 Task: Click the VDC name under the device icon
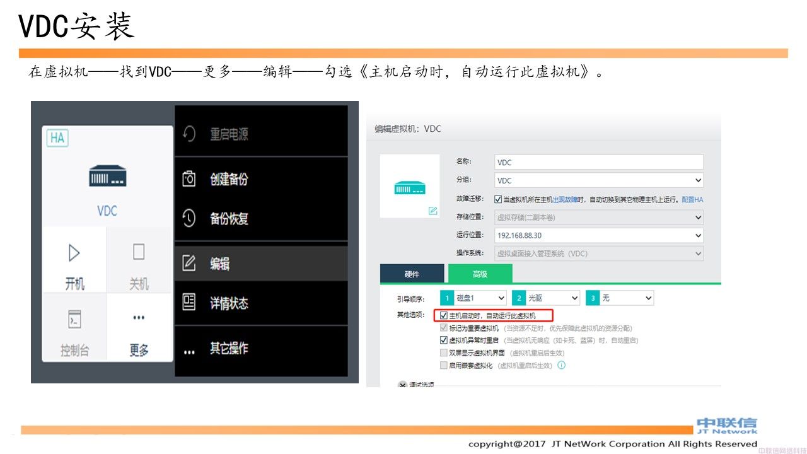(107, 211)
